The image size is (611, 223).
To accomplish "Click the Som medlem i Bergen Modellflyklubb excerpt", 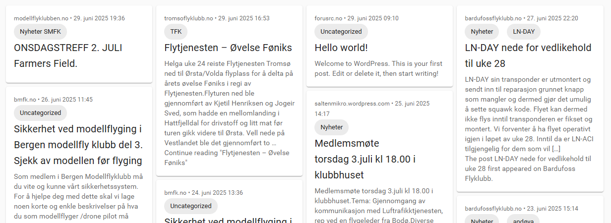I will pyautogui.click(x=78, y=197).
